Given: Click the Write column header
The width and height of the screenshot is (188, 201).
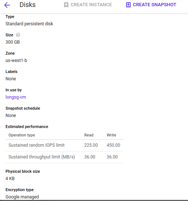Looking at the screenshot, I should click(x=111, y=135).
